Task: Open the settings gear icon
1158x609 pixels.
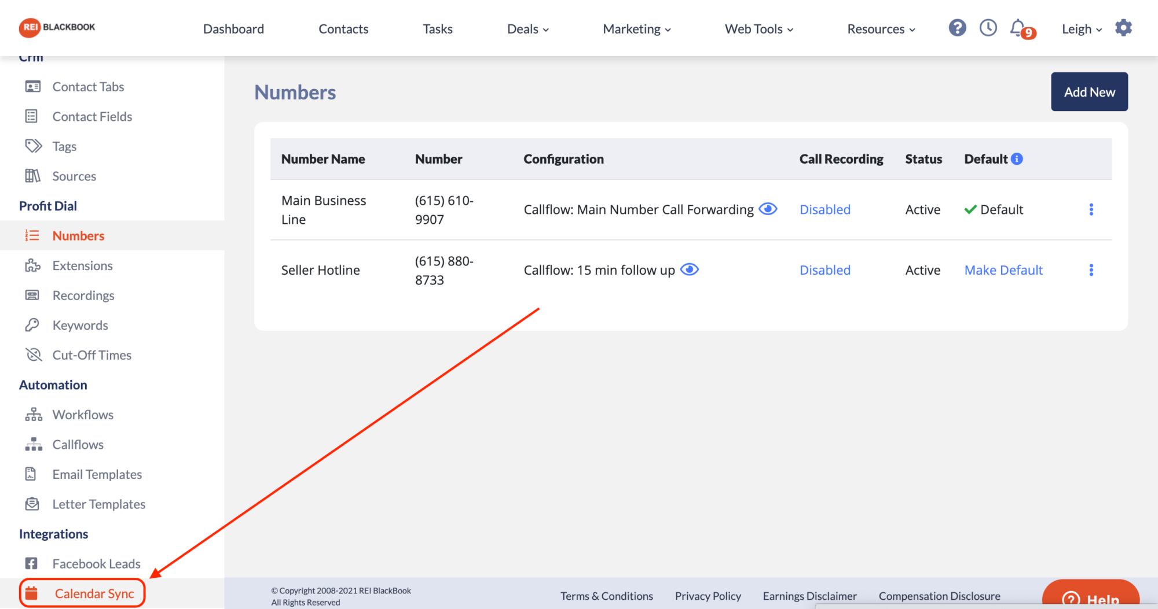Action: tap(1123, 28)
